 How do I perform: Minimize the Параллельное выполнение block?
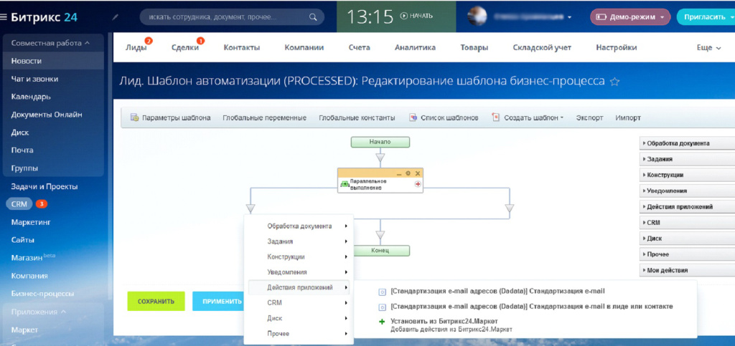tap(399, 173)
